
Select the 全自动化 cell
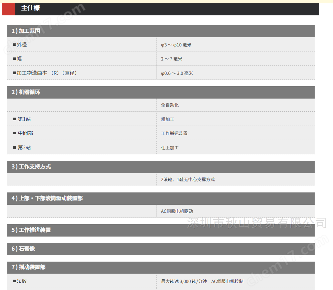[170, 105]
